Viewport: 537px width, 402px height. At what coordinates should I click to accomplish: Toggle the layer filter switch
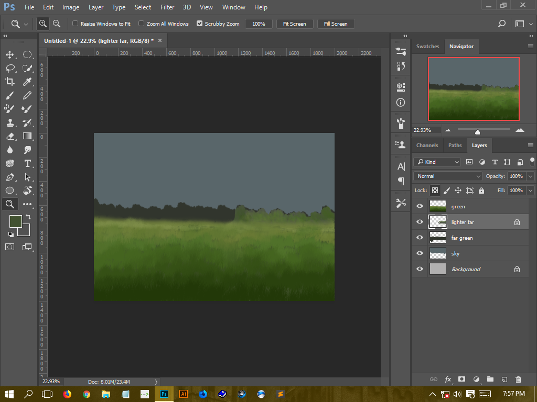532,161
